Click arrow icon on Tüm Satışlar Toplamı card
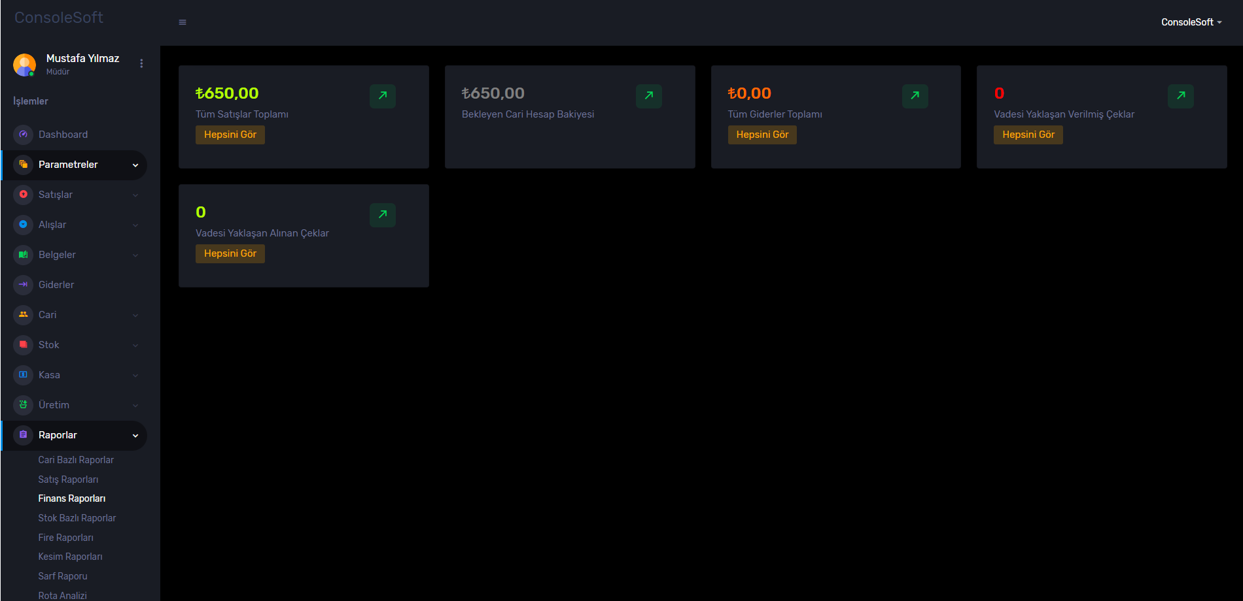The image size is (1243, 601). [383, 96]
